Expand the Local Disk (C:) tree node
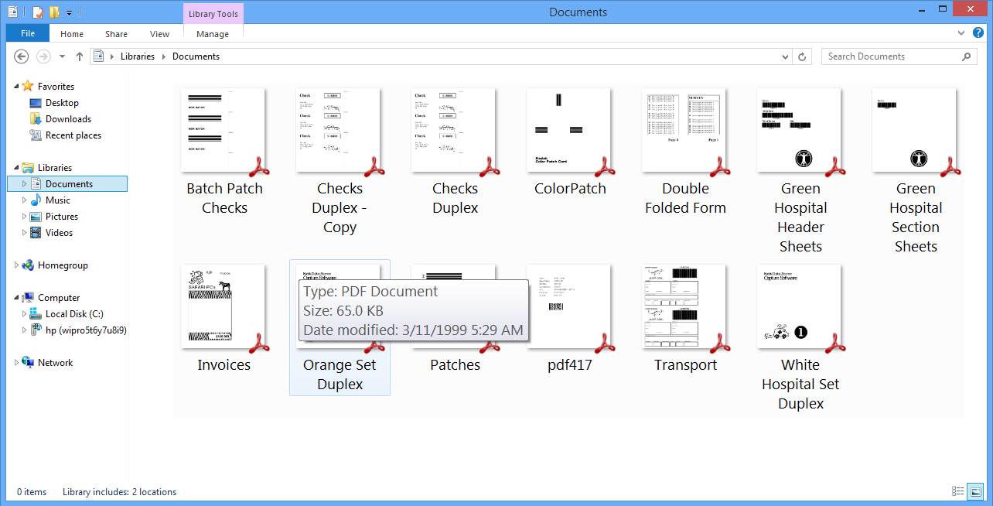 click(25, 313)
